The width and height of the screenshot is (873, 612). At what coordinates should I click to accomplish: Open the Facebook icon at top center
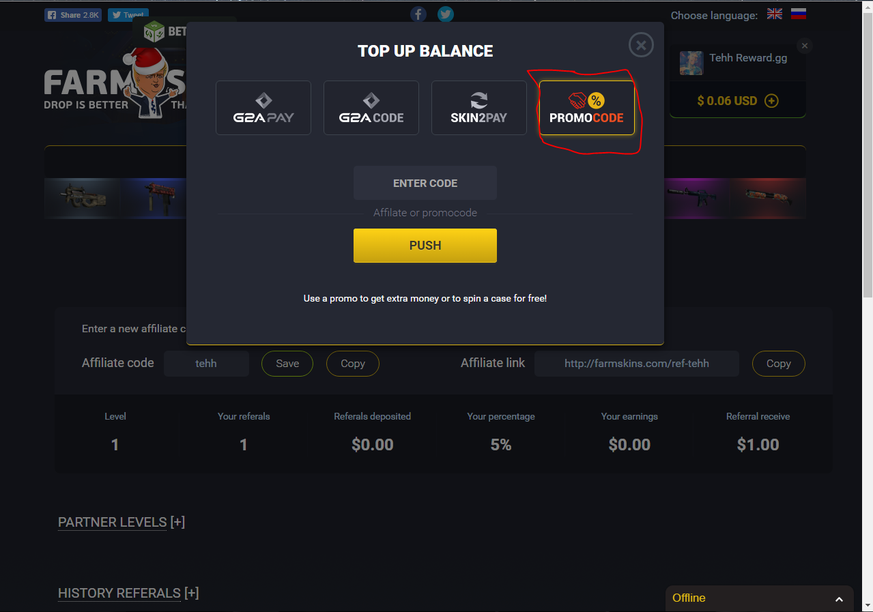[418, 14]
